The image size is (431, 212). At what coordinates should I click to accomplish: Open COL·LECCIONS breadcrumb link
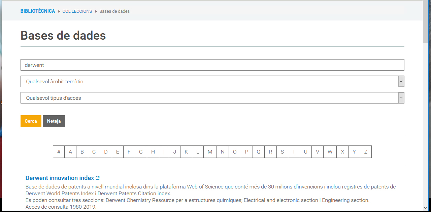point(77,11)
